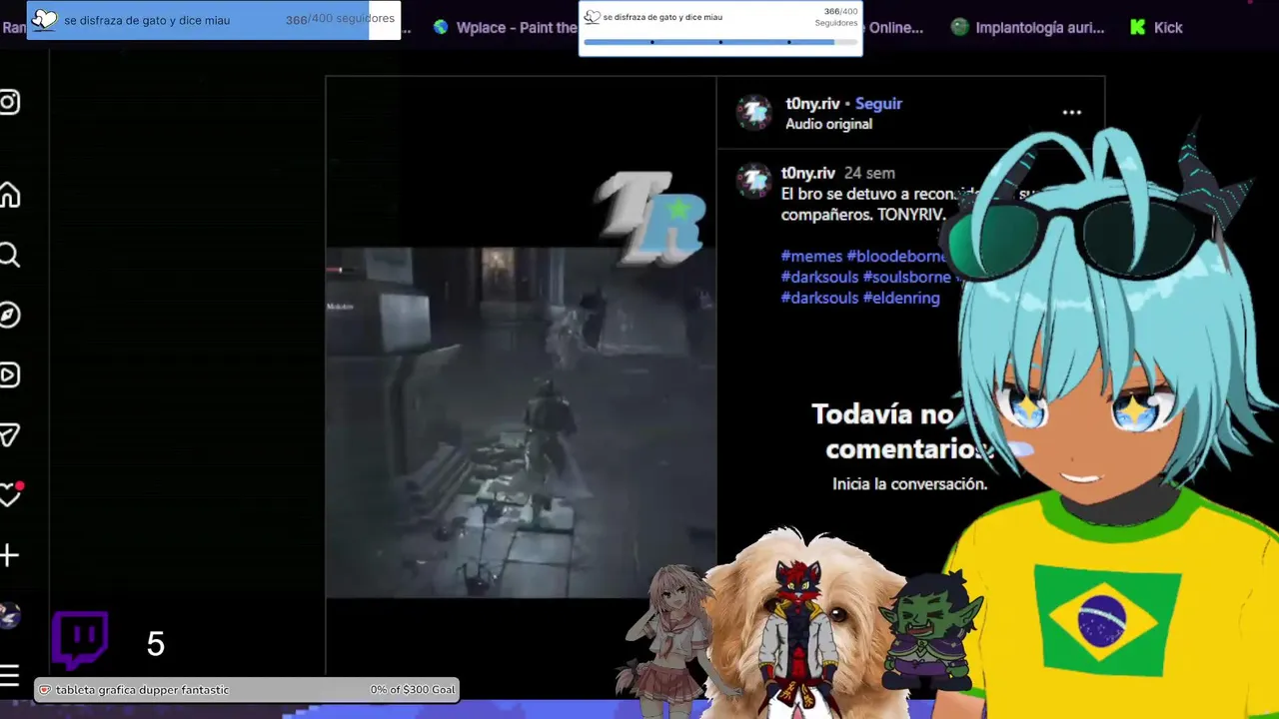Viewport: 1279px width, 719px height.
Task: Go to Instagram Home icon
Action: (x=9, y=196)
